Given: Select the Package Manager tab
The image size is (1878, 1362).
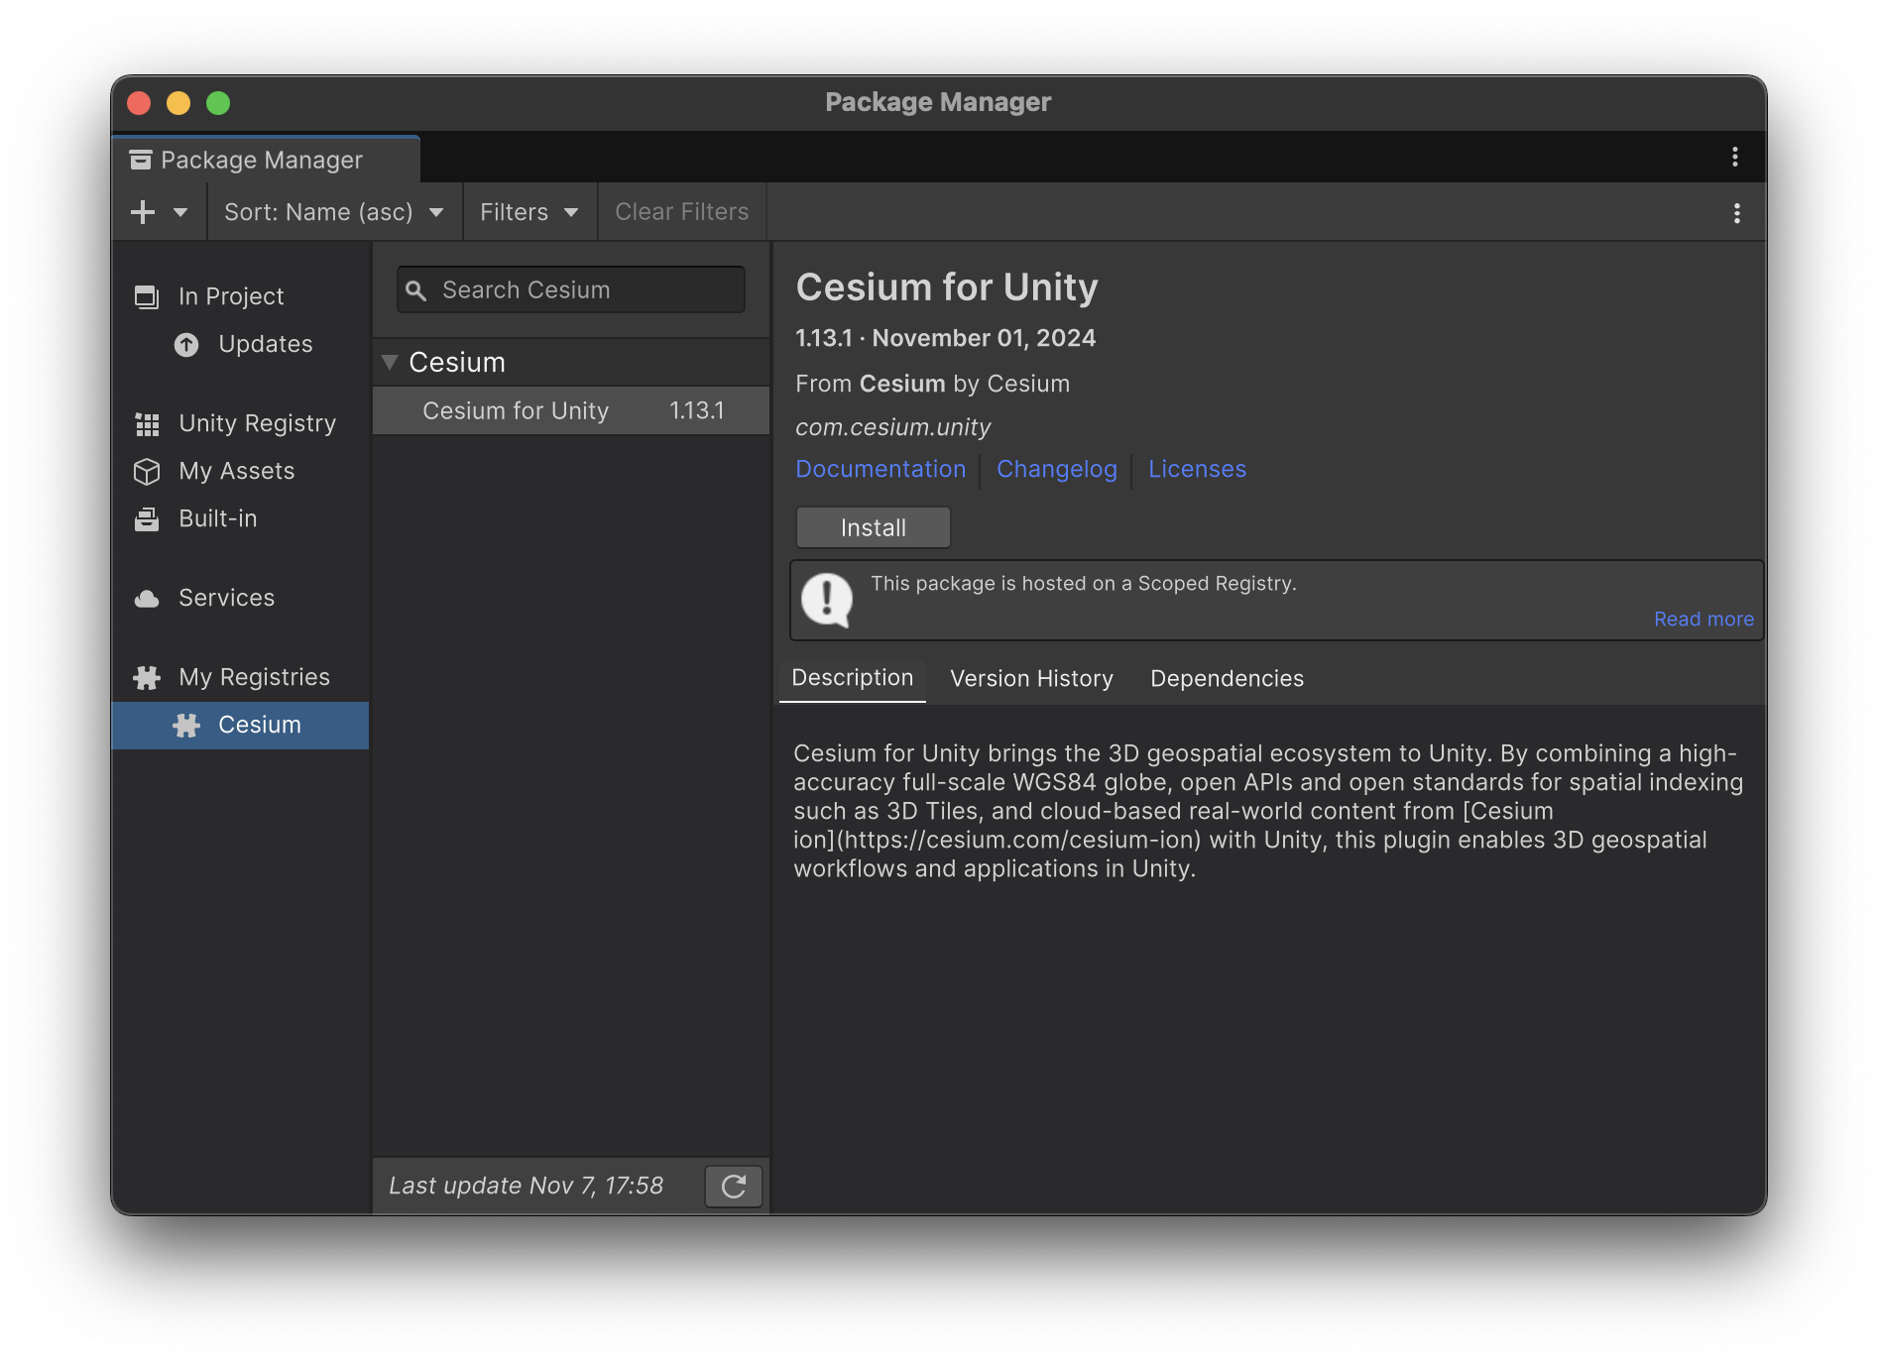Looking at the screenshot, I should 266,160.
